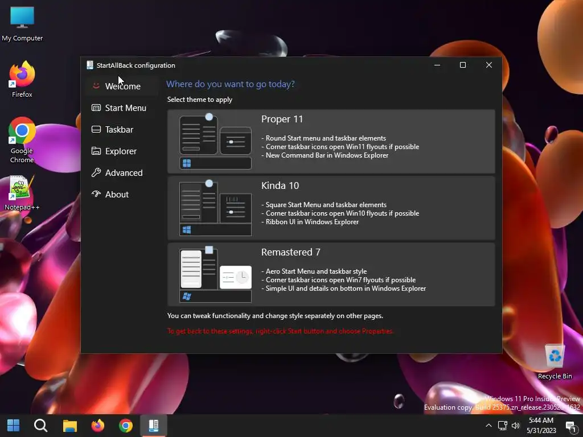Click "Aero Start Menu and taskbar style" text
Image resolution: width=583 pixels, height=437 pixels.
click(316, 271)
